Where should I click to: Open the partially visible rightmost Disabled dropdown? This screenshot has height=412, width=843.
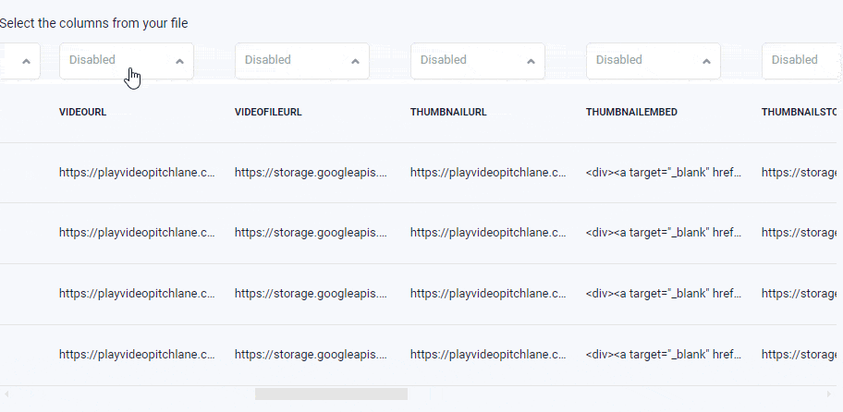(x=801, y=61)
